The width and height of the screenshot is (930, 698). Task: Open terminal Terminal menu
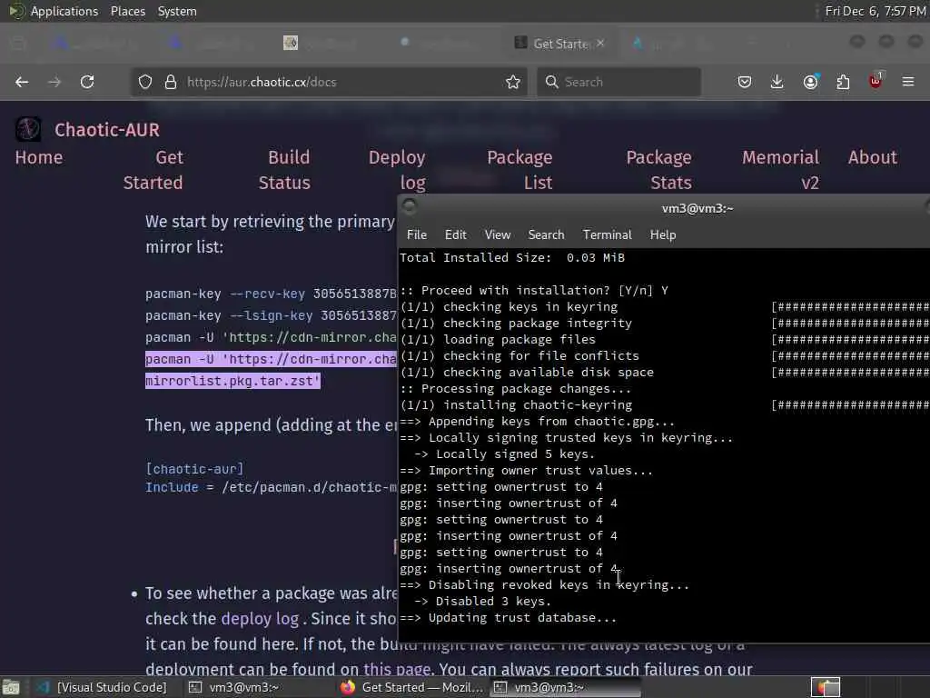(608, 235)
